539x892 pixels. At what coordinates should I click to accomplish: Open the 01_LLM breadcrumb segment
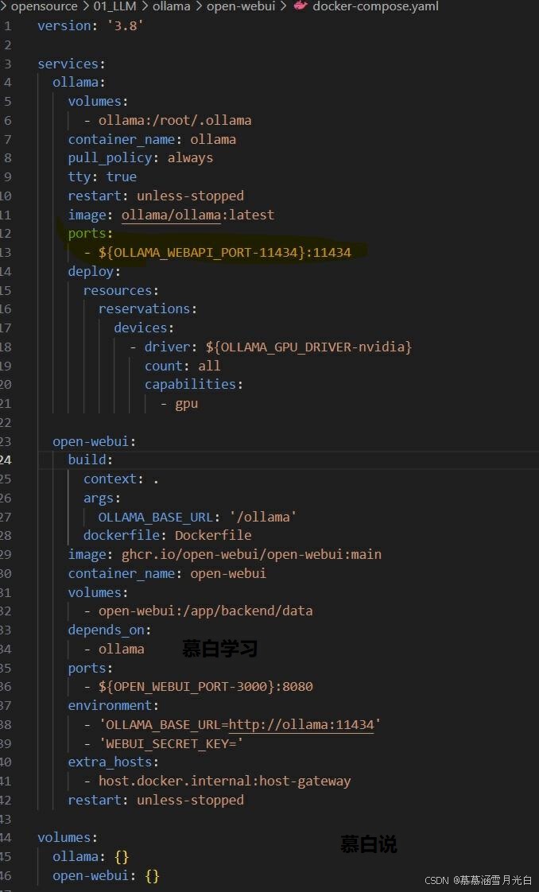116,7
